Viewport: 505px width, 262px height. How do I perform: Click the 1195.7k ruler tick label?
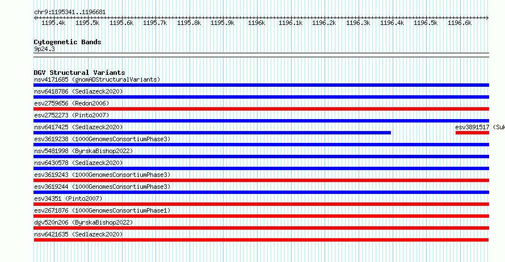point(155,23)
